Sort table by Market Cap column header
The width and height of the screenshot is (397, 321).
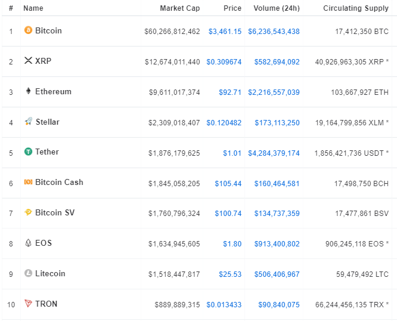point(179,8)
